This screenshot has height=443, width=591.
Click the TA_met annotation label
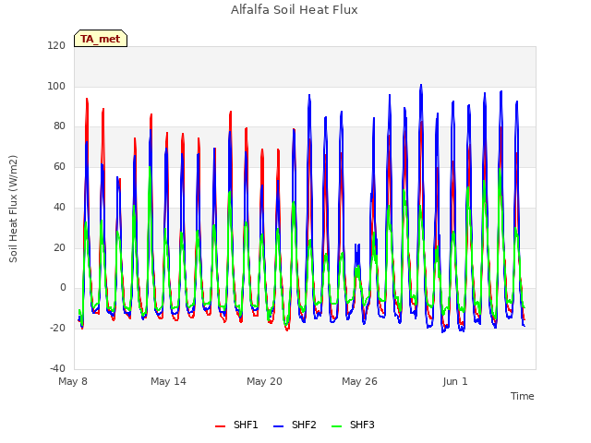click(x=101, y=39)
